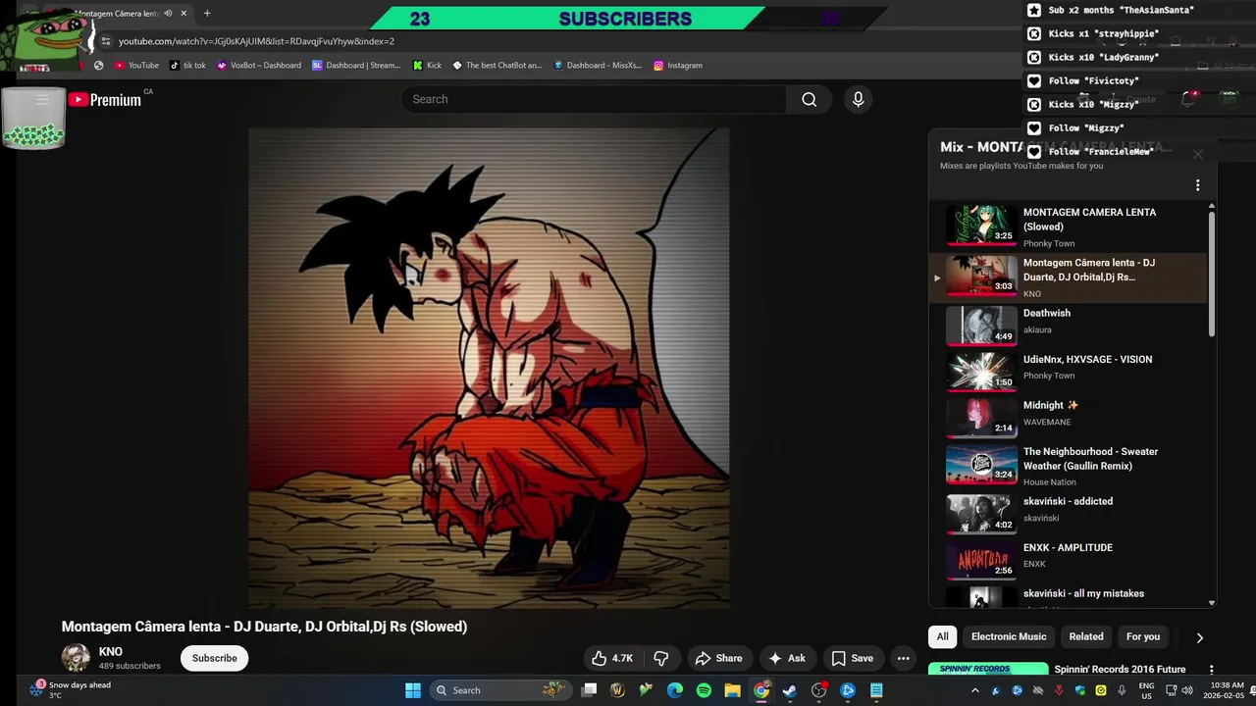Open more actions menu below video
The width and height of the screenshot is (1256, 706).
(903, 658)
